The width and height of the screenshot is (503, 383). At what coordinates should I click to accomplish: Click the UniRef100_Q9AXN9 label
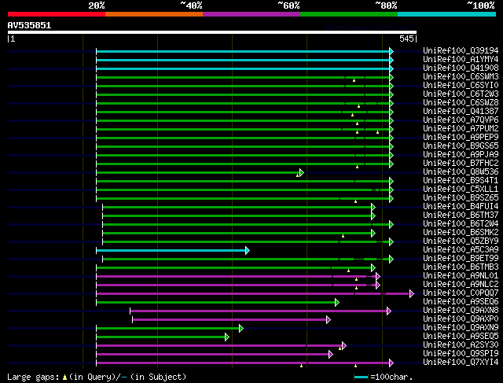coord(461,328)
